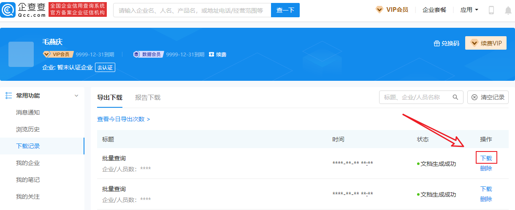The height and width of the screenshot is (210, 515).
Task: Click the main company search input field
Action: pos(192,10)
